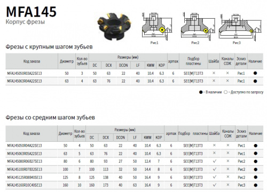Click the MFA145 title heading
Image resolution: width=267 pixels, height=192 pixels.
[31, 12]
